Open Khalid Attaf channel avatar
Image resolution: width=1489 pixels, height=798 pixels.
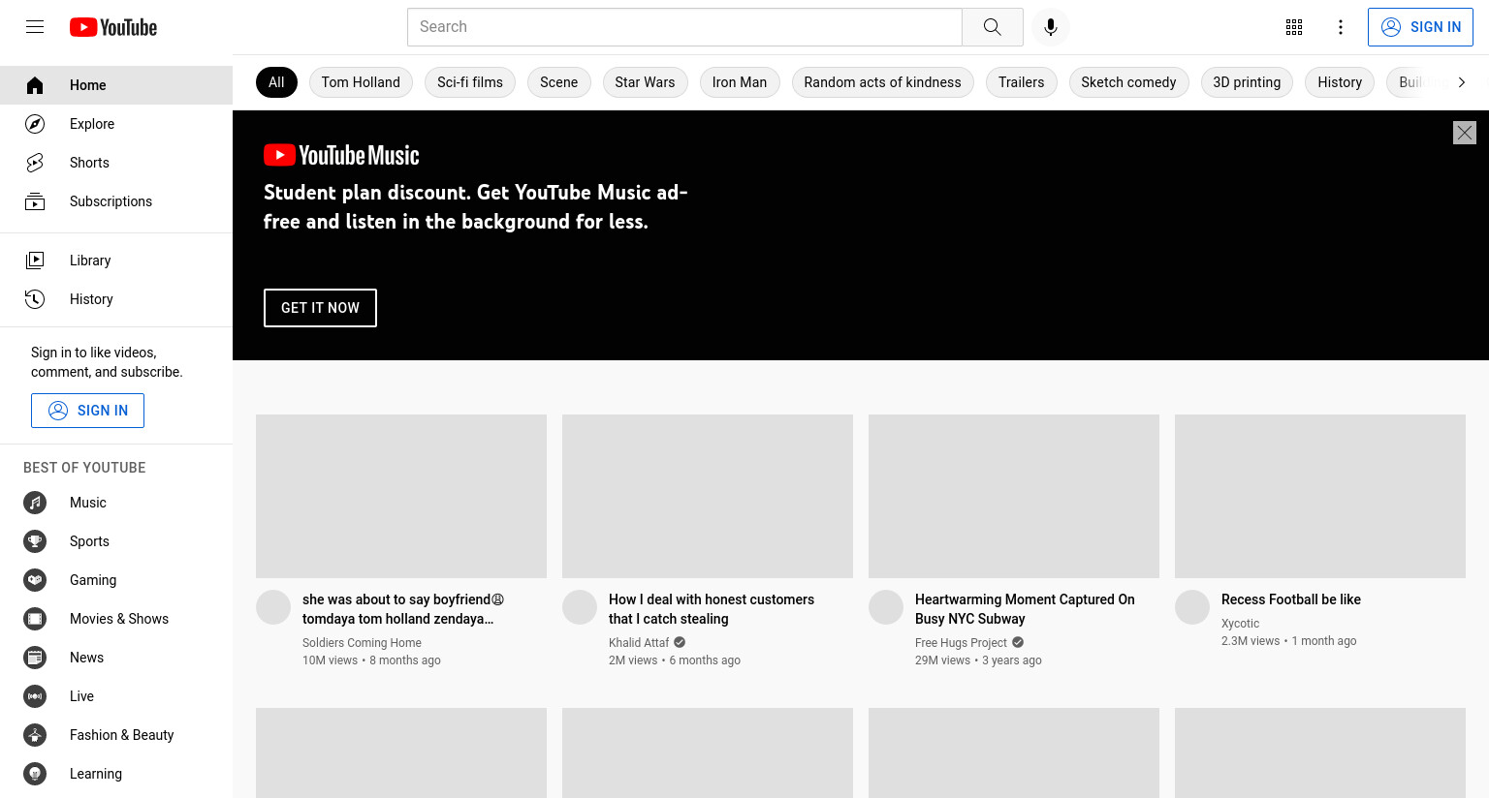click(580, 607)
